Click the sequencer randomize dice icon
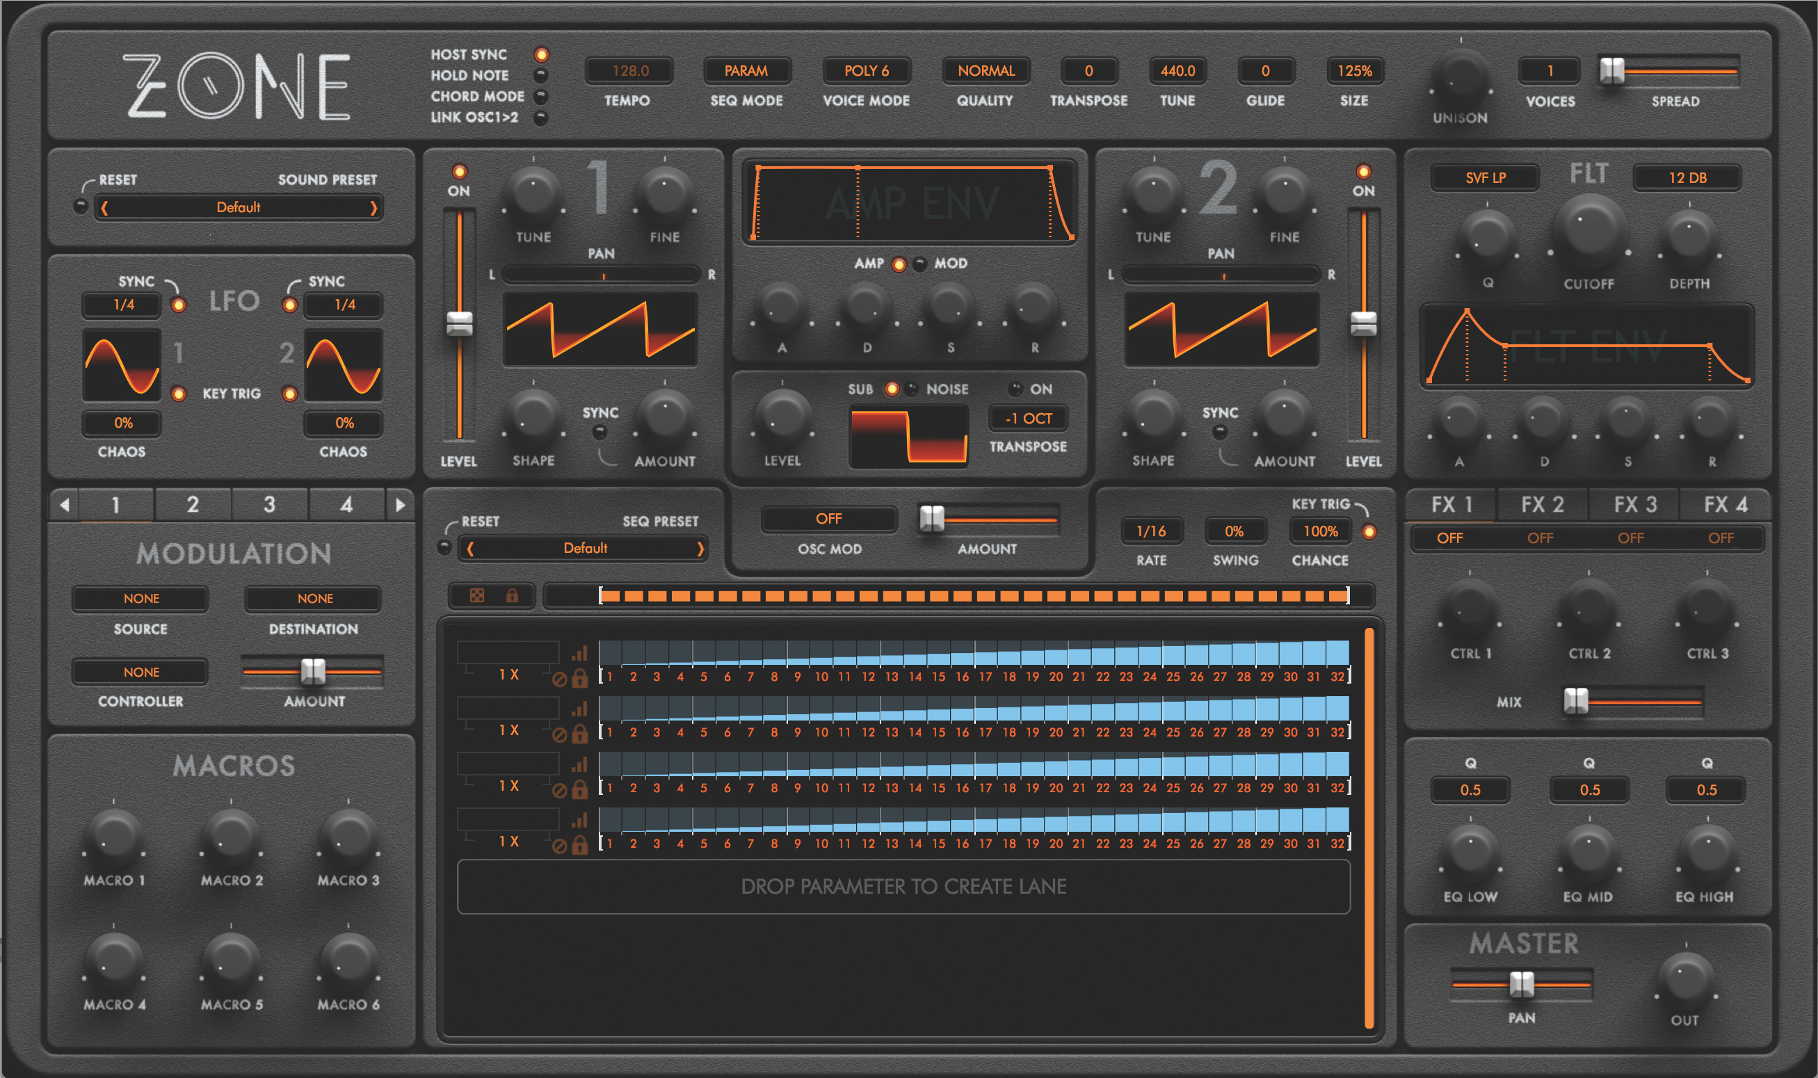 [x=476, y=595]
